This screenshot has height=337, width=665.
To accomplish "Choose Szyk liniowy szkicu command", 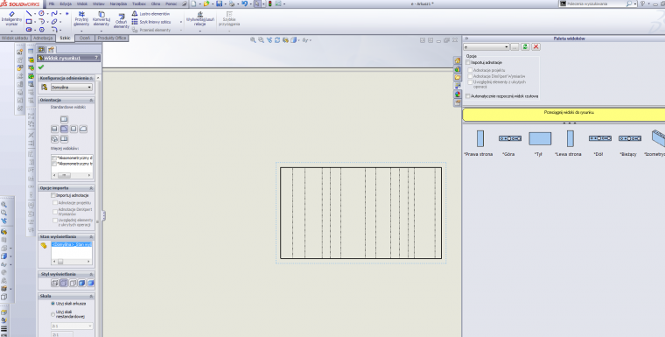I will 151,22.
